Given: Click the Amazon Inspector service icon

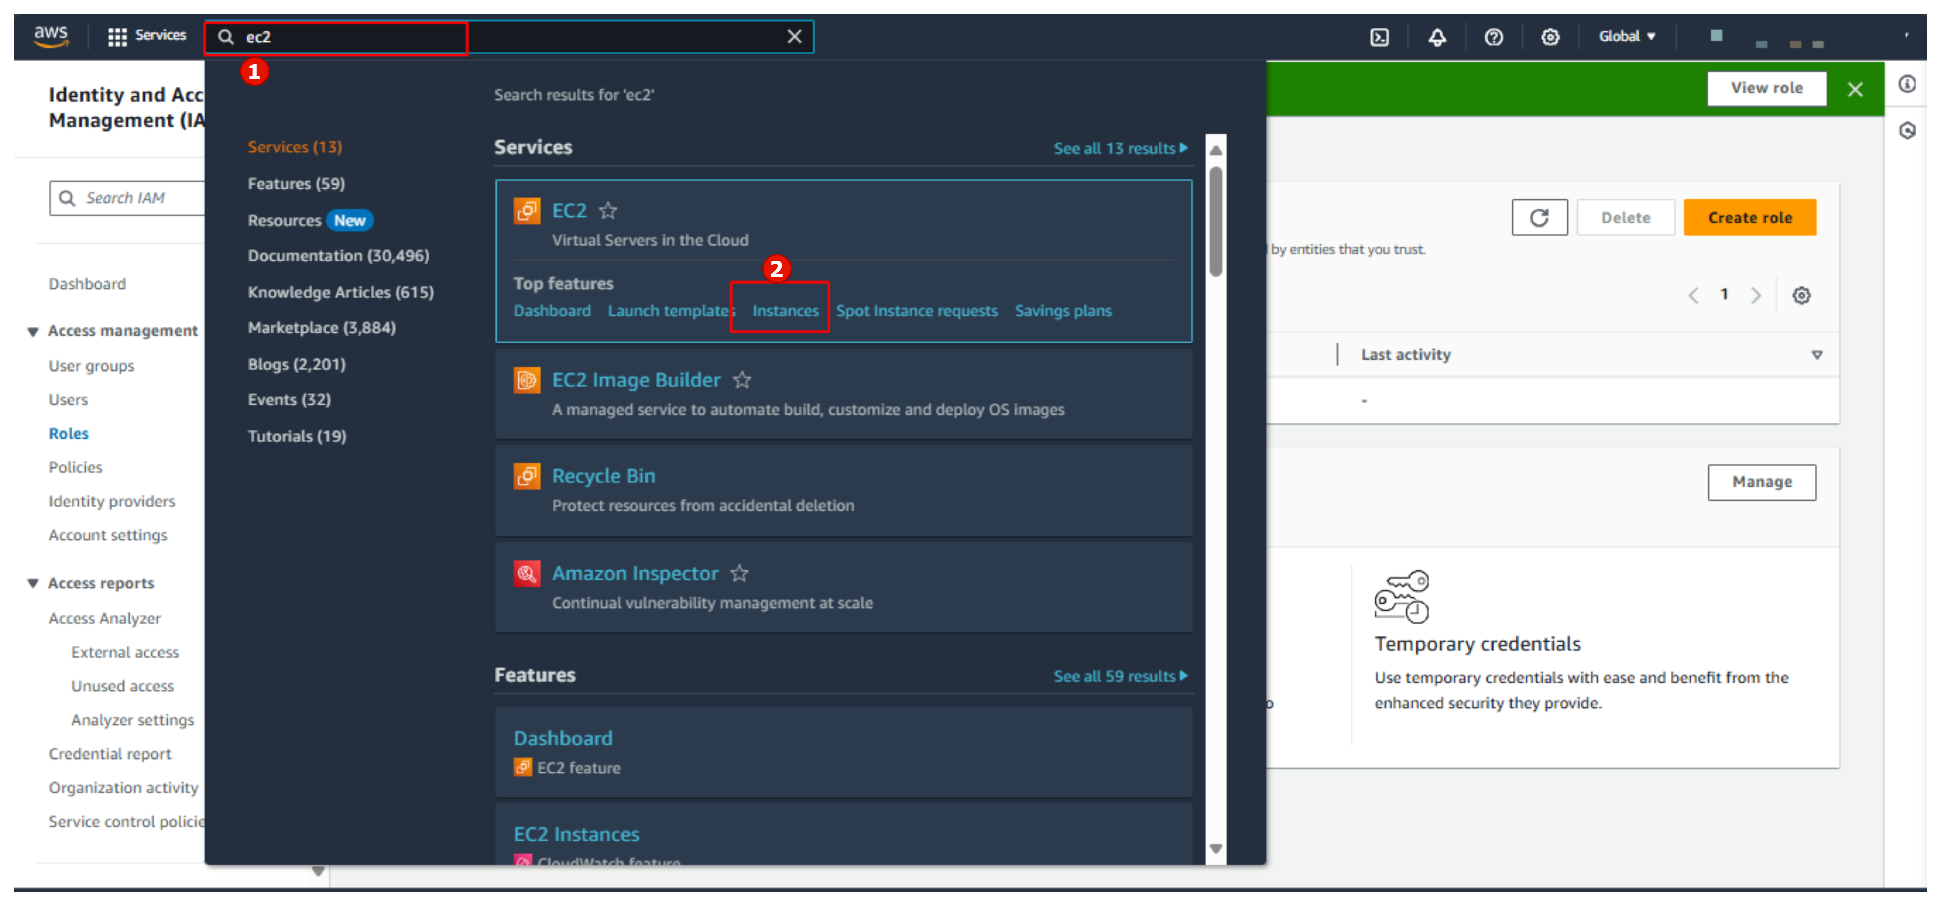Looking at the screenshot, I should coord(527,574).
